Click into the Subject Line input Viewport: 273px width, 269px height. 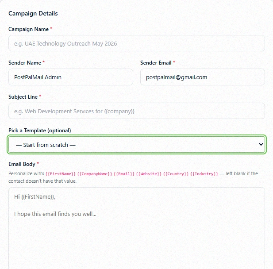pyautogui.click(x=137, y=111)
